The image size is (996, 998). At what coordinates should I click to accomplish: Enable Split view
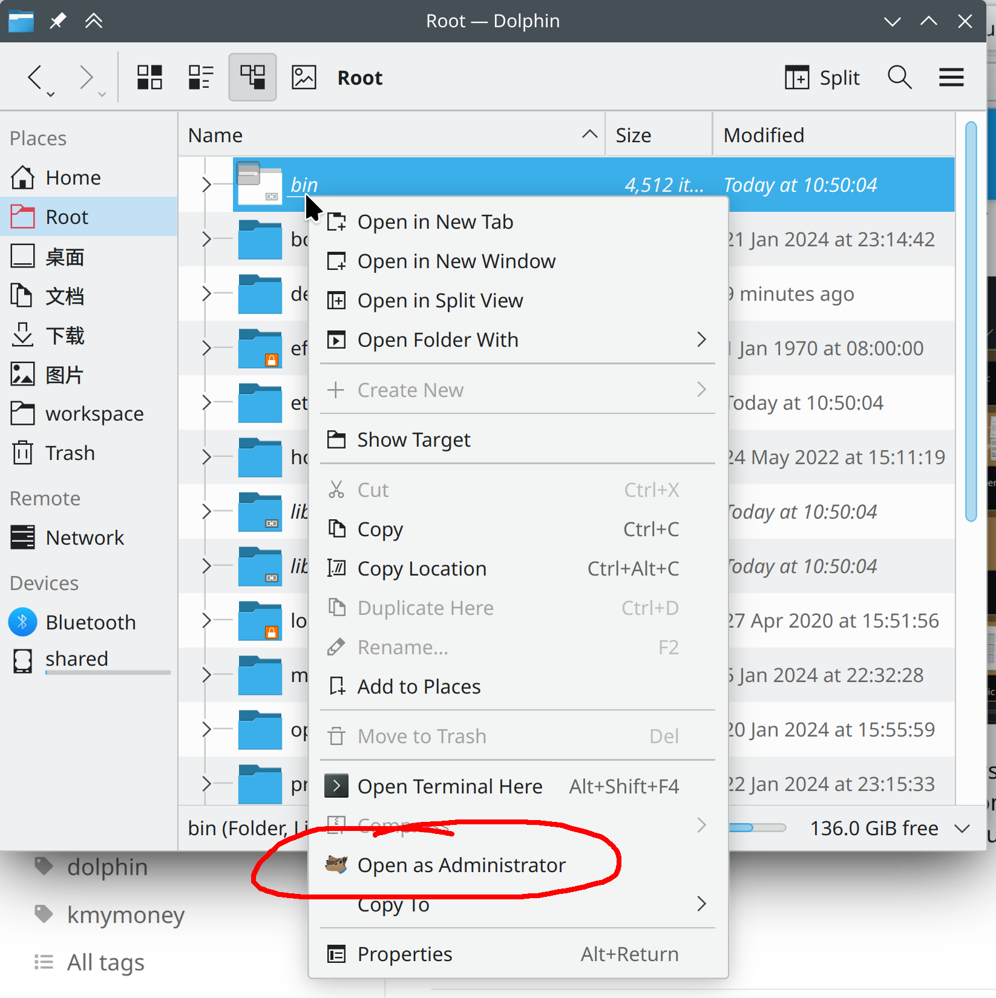tap(822, 77)
